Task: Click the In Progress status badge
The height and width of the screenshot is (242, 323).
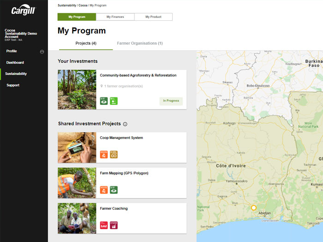Action: (171, 101)
